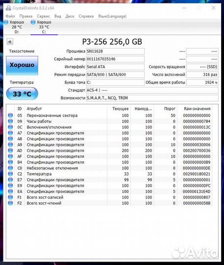Click the Прошивка field SN11628
The height and width of the screenshot is (265, 224).
115,51
